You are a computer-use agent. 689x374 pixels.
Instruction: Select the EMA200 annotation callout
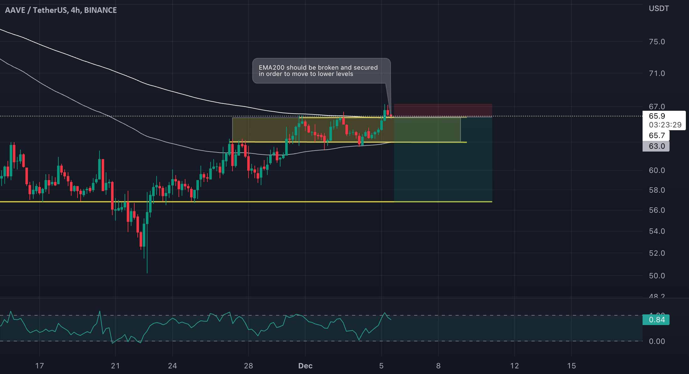[x=322, y=71]
